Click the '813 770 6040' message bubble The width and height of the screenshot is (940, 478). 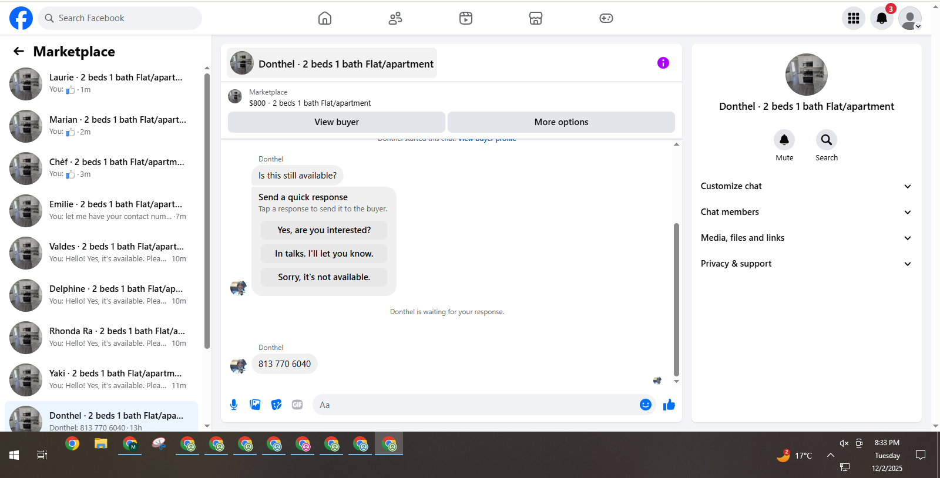284,364
